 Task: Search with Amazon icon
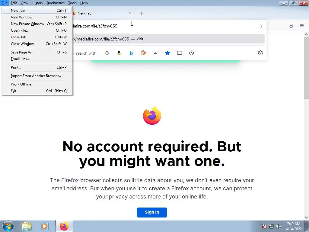119,53
